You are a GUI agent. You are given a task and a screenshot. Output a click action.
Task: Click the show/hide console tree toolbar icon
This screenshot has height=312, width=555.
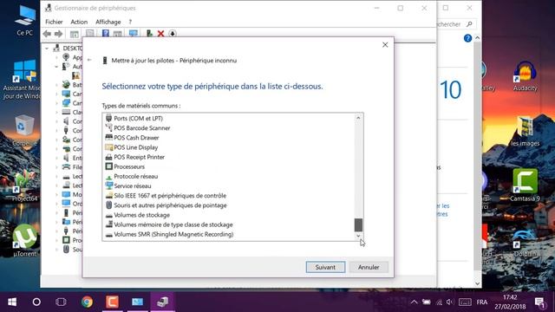pyautogui.click(x=75, y=34)
